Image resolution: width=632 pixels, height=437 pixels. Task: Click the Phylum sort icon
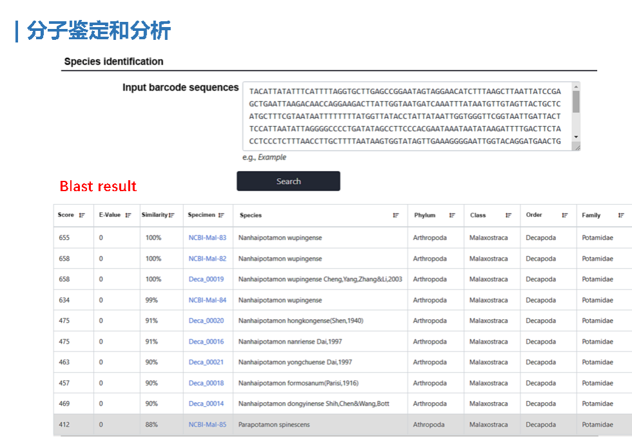[452, 216]
